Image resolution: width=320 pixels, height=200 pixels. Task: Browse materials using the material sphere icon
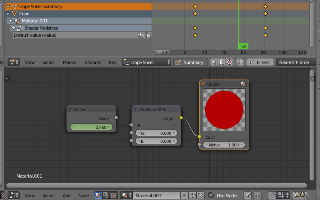(126, 195)
